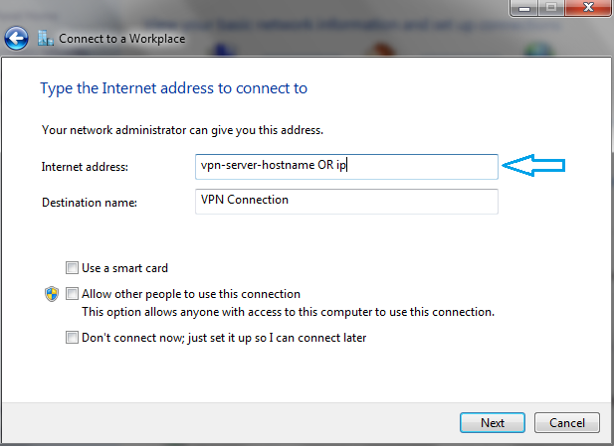Close the wizard with the red X

click(588, 8)
